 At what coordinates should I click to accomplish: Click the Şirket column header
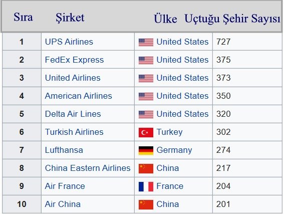coord(70,18)
